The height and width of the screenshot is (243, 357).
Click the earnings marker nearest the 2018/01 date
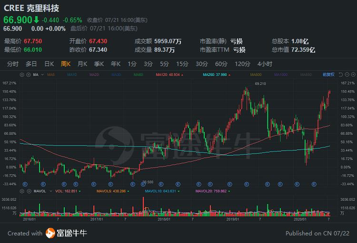(161, 184)
